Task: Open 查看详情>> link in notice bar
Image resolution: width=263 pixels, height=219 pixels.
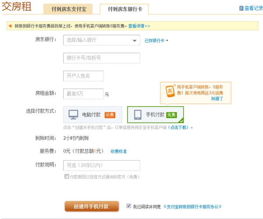Action: click(x=139, y=26)
